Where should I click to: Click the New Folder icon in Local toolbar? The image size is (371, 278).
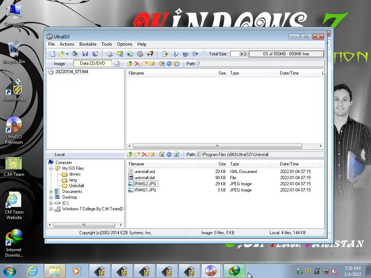click(x=137, y=154)
